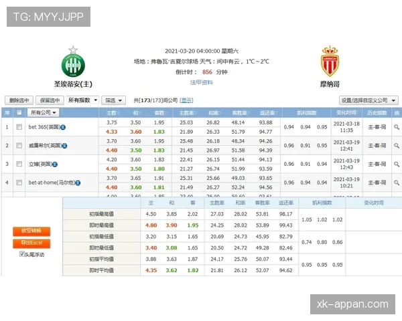Screen dimensions: 402x321
Task: Click the 主-客-同 history link for 立博
Action: click(x=374, y=164)
